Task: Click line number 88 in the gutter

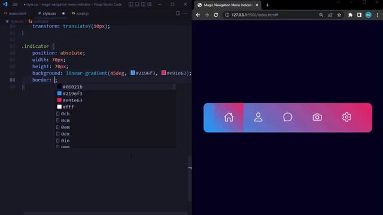Action: pyautogui.click(x=12, y=79)
